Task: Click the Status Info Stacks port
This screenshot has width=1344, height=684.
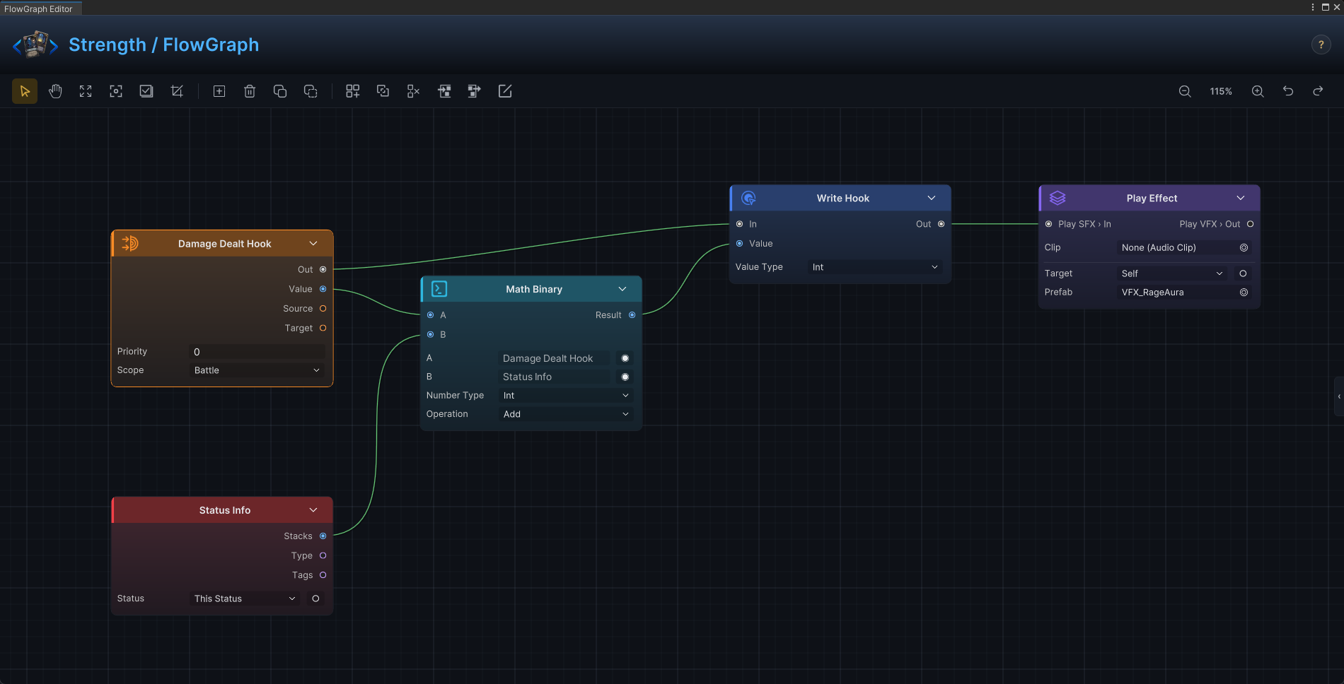Action: [323, 536]
